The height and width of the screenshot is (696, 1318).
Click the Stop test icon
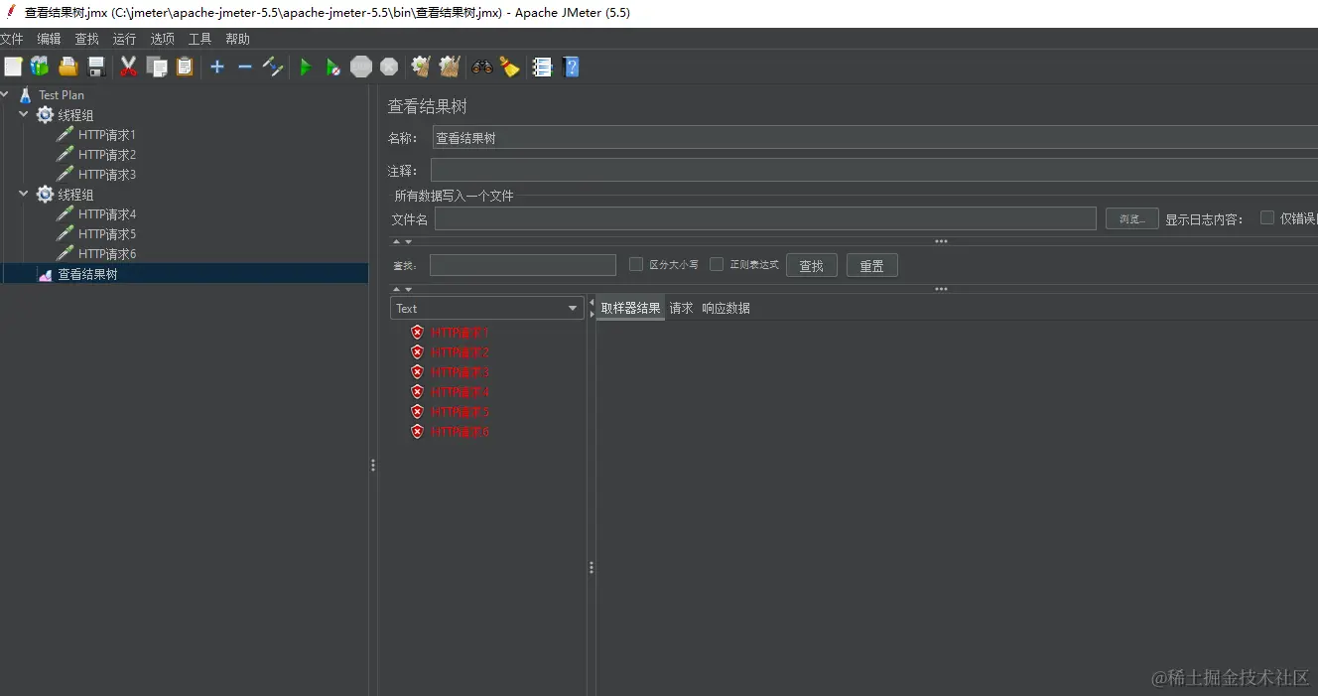pos(361,67)
